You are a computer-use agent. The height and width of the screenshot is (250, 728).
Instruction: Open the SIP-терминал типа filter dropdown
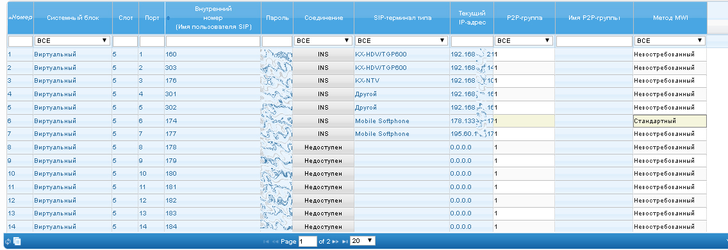point(402,41)
